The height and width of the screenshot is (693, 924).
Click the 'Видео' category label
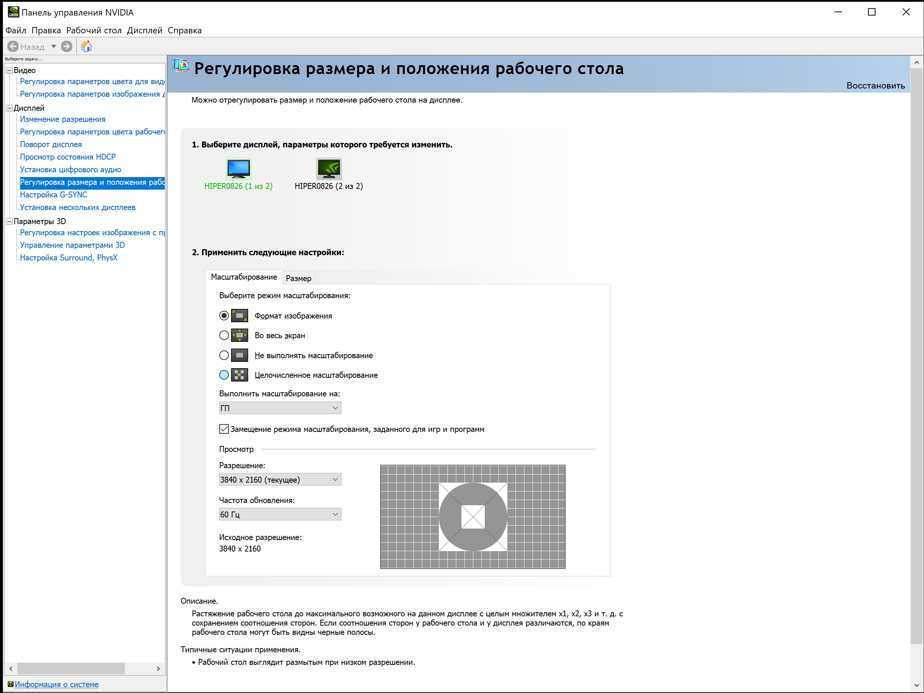coord(25,71)
